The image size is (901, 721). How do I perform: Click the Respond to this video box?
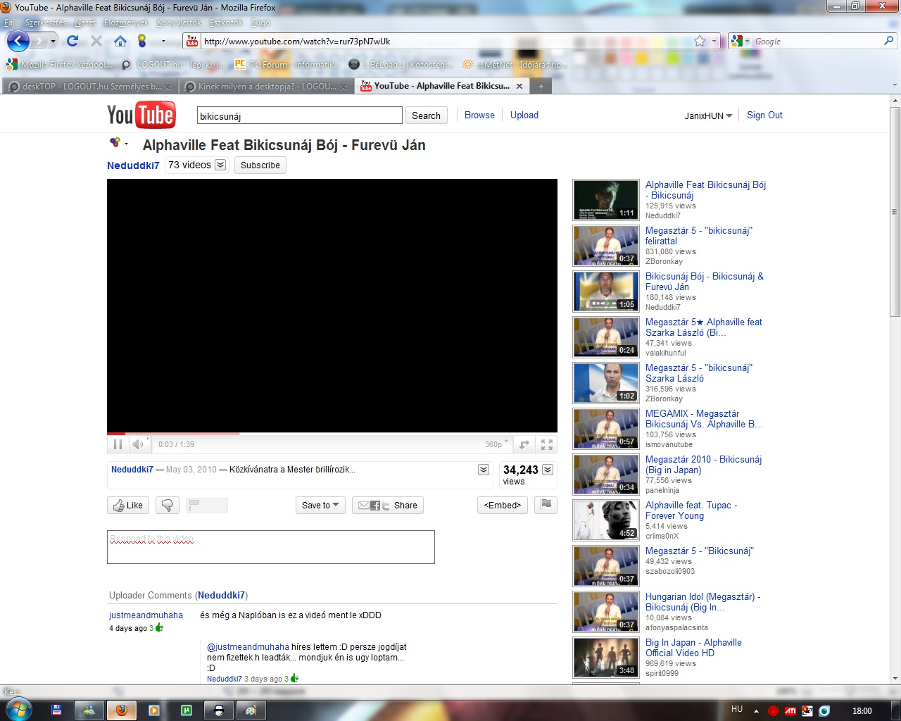(271, 547)
